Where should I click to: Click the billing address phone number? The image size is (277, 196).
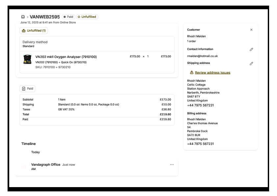(x=200, y=144)
